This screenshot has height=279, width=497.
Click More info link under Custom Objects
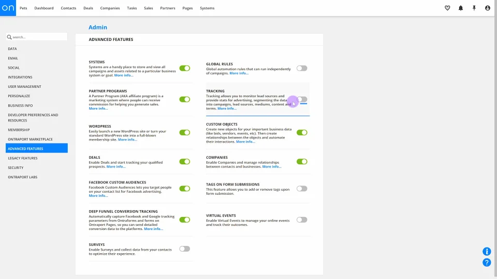coord(245,142)
